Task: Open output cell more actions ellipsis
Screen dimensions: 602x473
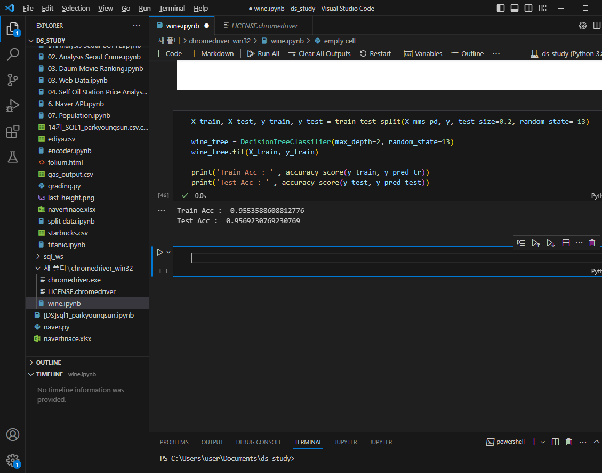Action: pos(162,211)
